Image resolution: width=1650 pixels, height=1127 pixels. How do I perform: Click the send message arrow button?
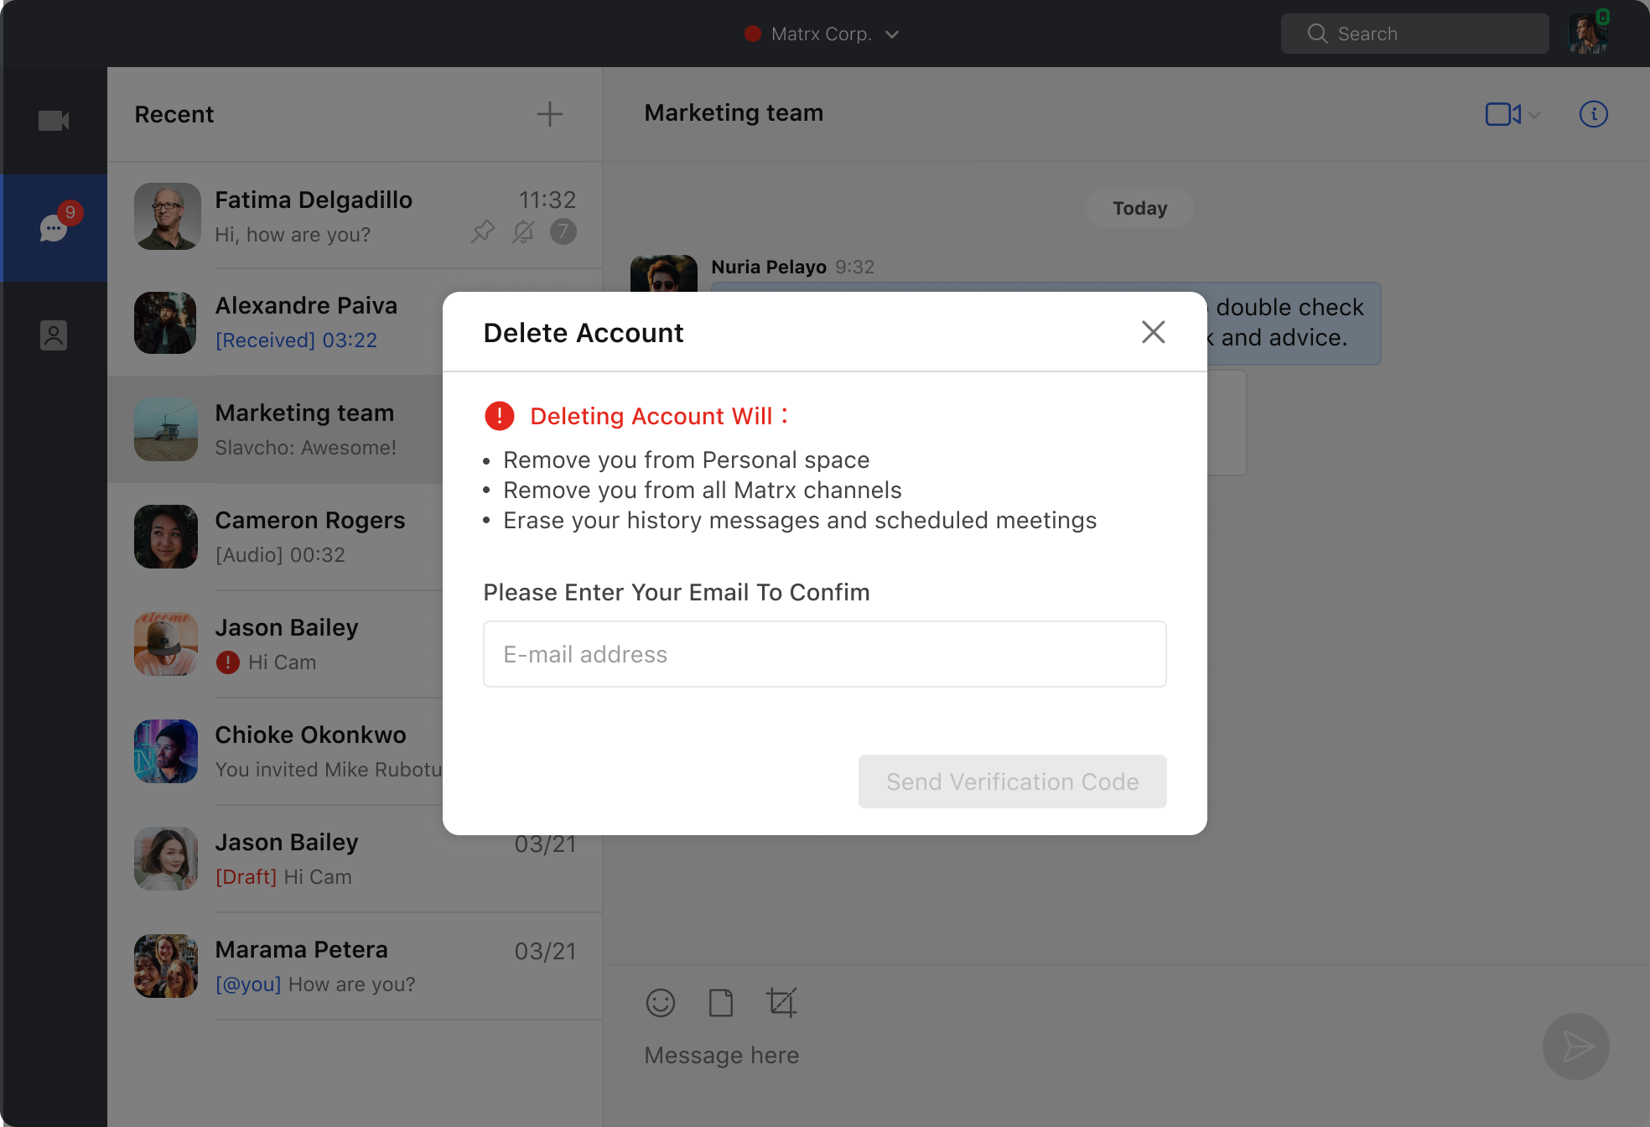(1575, 1046)
